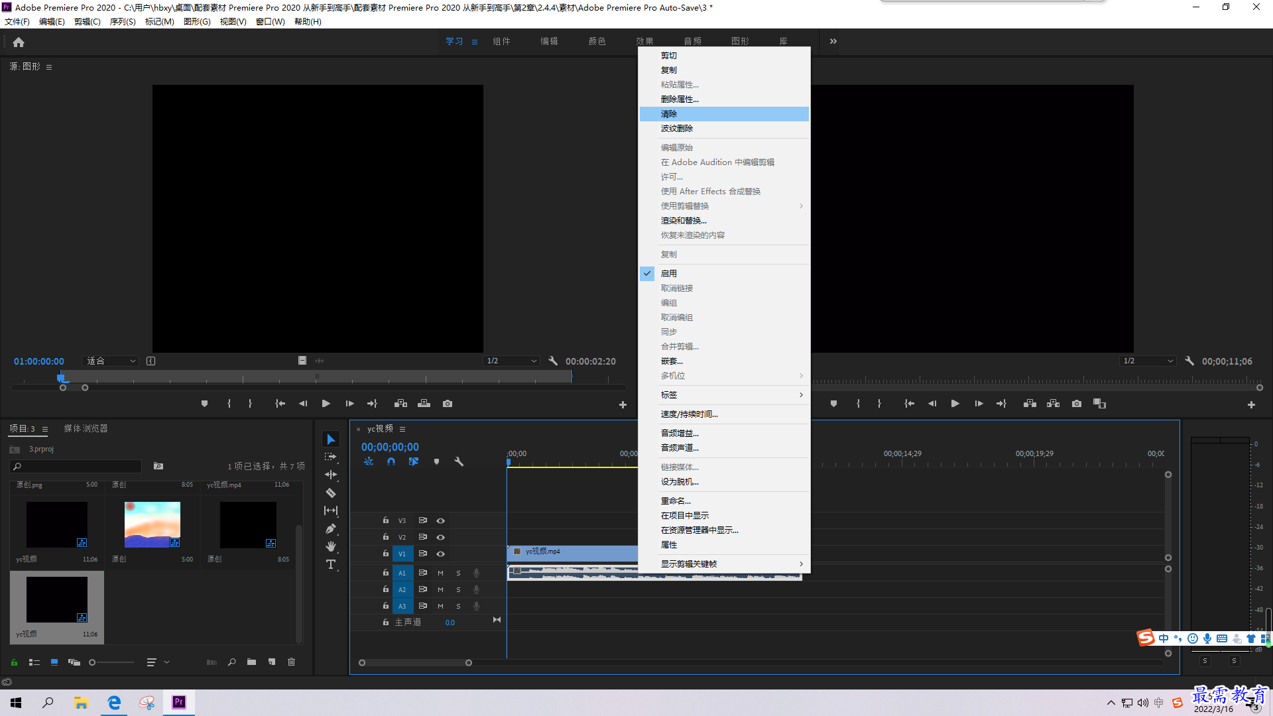This screenshot has width=1273, height=716.
Task: Open sort icons dropdown in project panel
Action: coord(157,662)
